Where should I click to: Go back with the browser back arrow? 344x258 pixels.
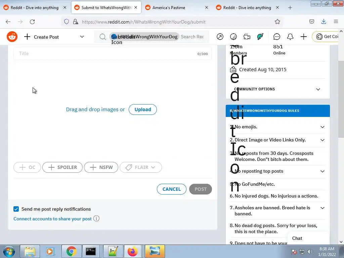click(x=8, y=22)
